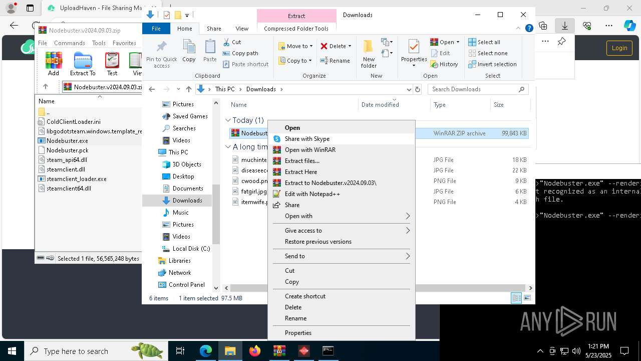The height and width of the screenshot is (361, 641).
Task: Click Up arrow in Explorer navigation
Action: 188,89
